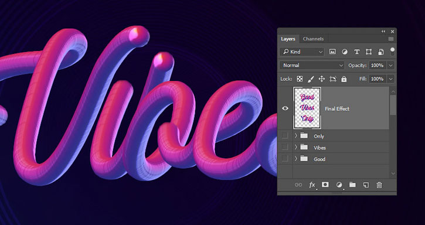The height and width of the screenshot is (225, 425).
Task: Filter layers by smart objects icon
Action: (380, 52)
